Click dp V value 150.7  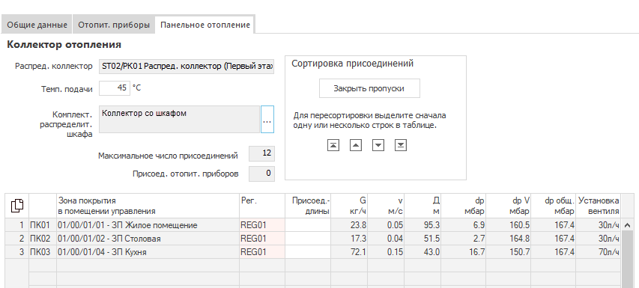point(509,252)
